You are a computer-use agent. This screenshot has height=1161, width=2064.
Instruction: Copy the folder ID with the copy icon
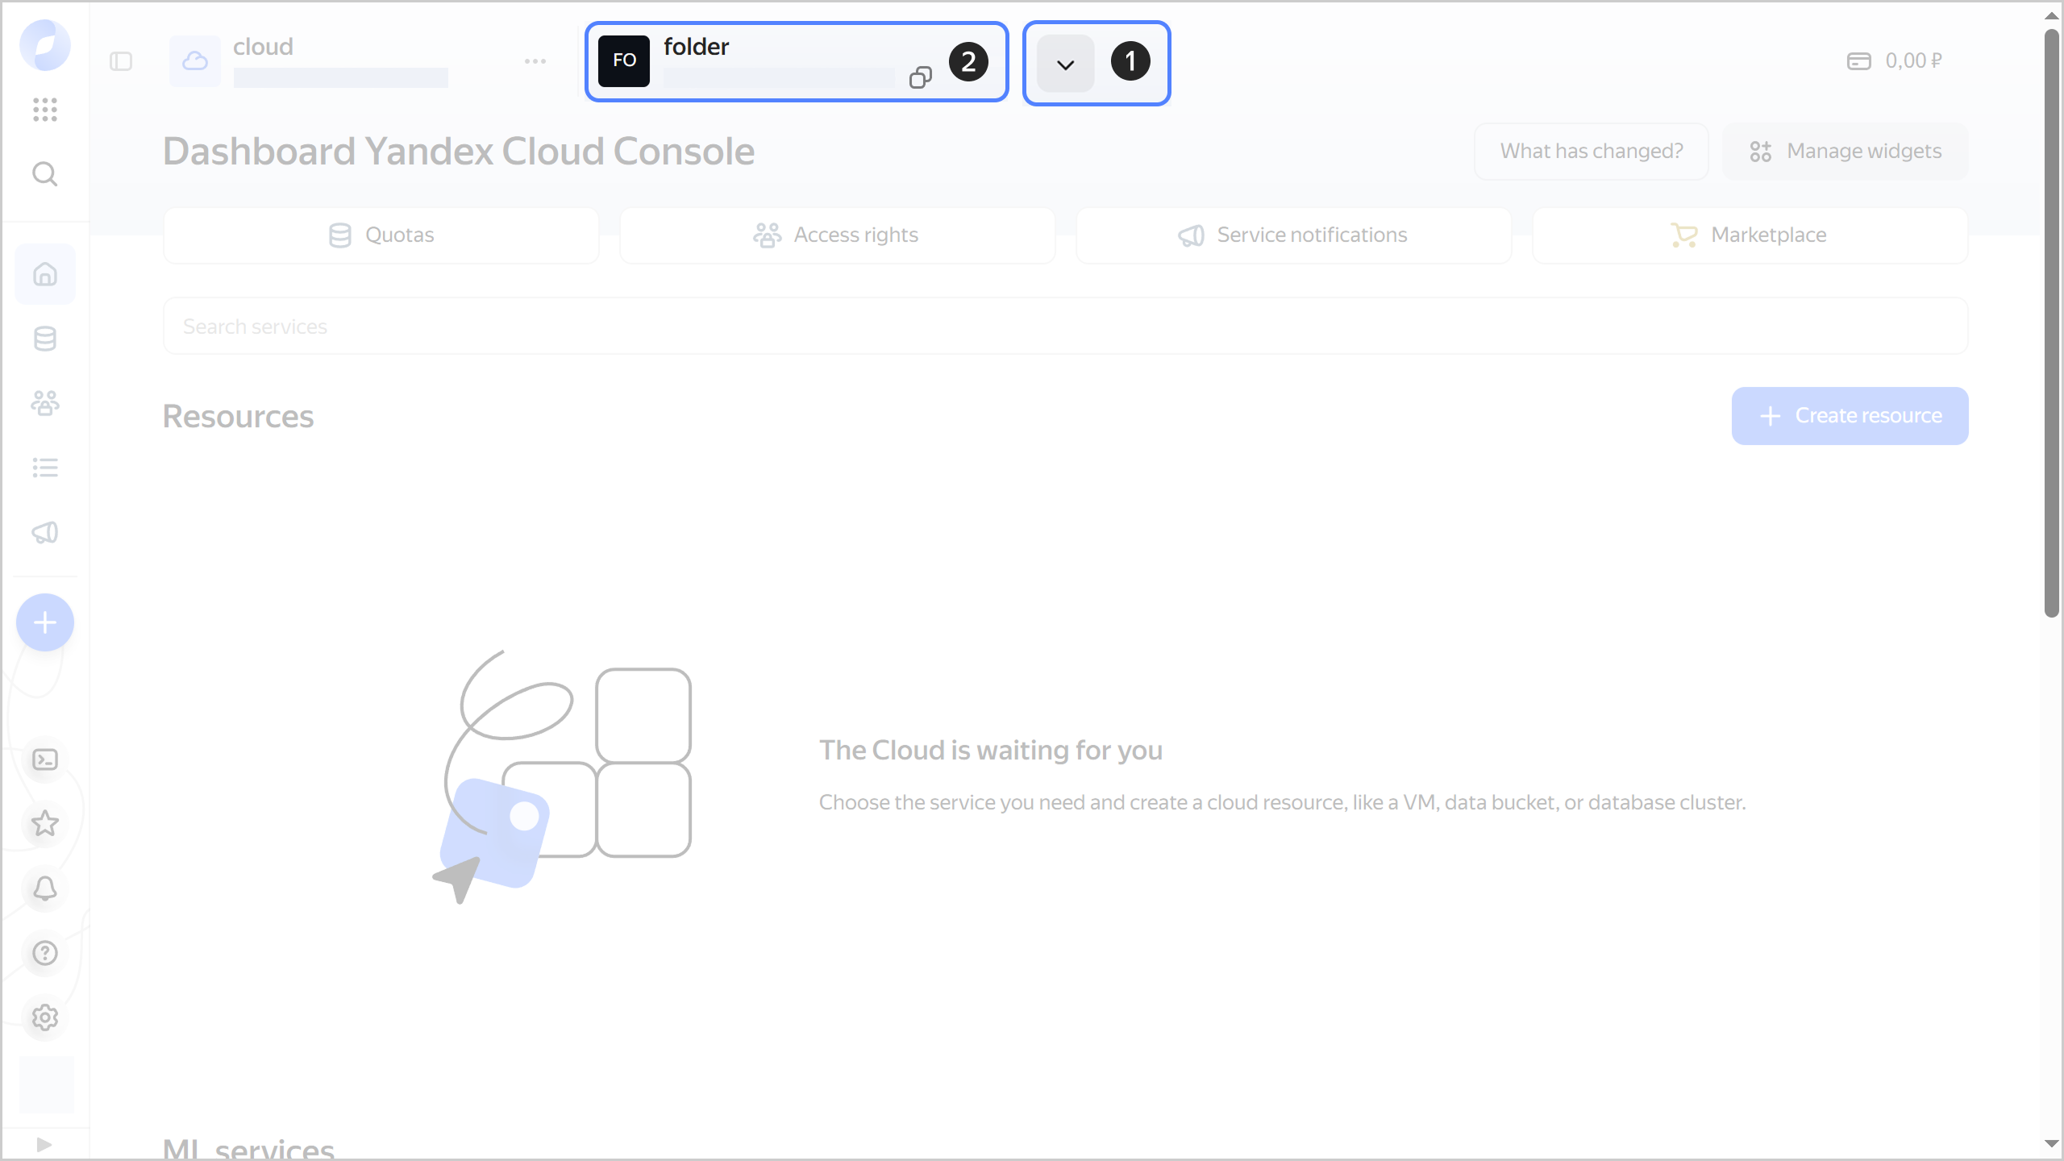(x=919, y=78)
